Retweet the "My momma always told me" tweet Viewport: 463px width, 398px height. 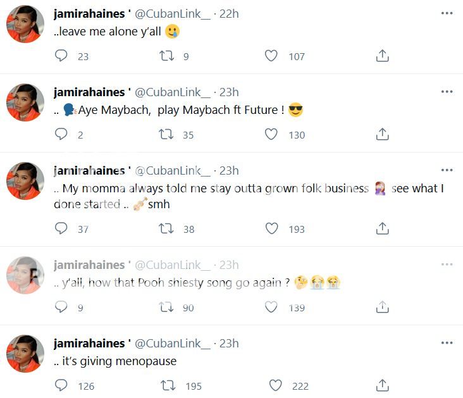pyautogui.click(x=166, y=228)
